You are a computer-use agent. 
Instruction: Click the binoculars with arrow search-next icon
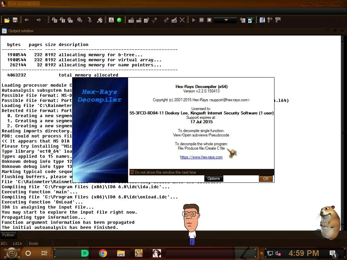pos(80,20)
